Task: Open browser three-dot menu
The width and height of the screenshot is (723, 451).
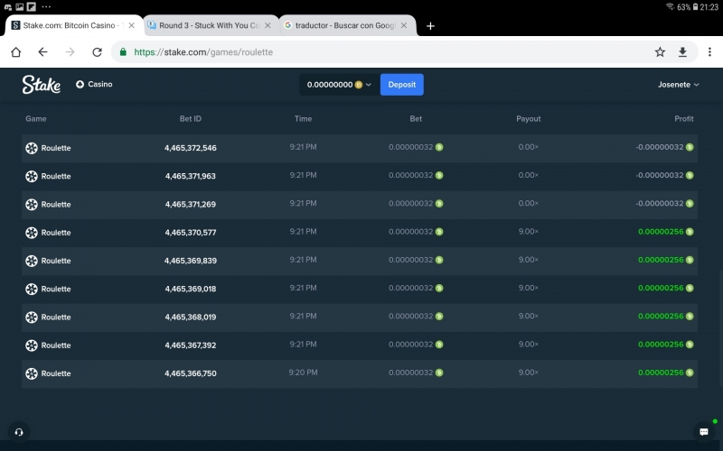Action: tap(709, 52)
